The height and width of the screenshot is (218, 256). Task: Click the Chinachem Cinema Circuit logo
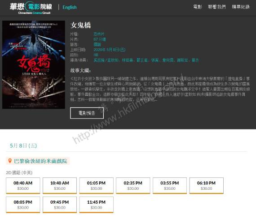[31, 8]
